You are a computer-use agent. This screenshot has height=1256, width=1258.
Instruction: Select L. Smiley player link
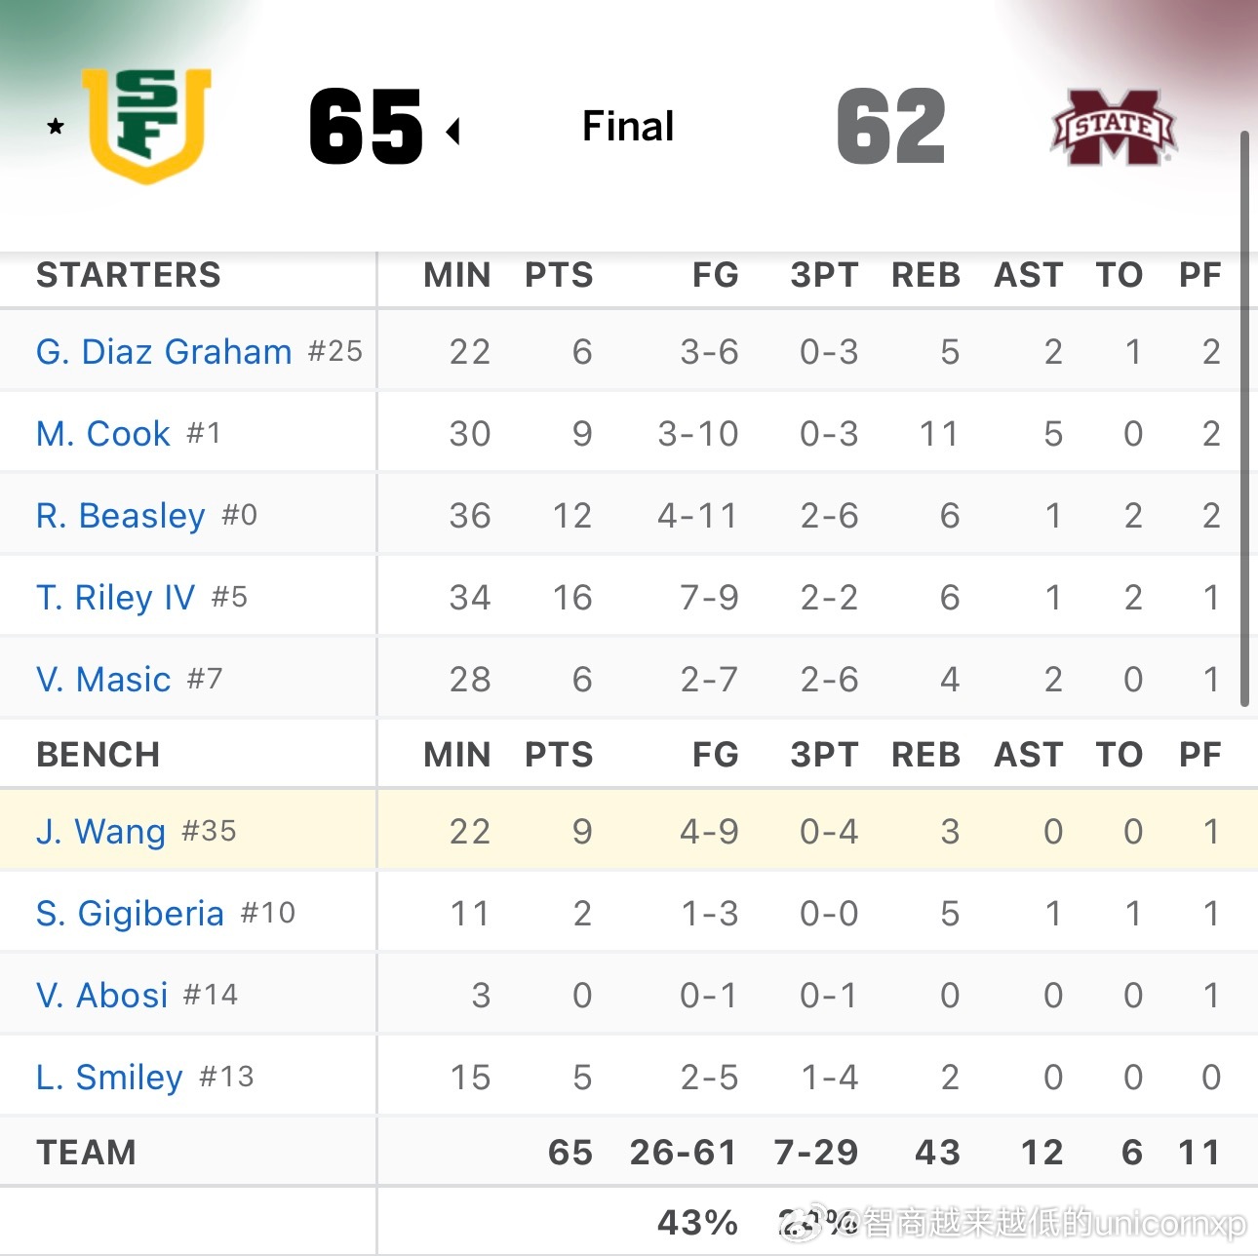pyautogui.click(x=110, y=1077)
